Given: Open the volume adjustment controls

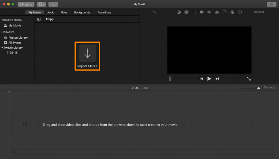Looking at the screenshot, I should [x=209, y=12].
